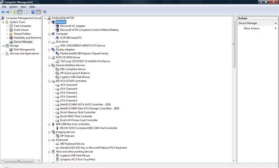Select Logitech USB iFeel Mouse under Mice
Screen dimensions: 279x168
[x=75, y=155]
